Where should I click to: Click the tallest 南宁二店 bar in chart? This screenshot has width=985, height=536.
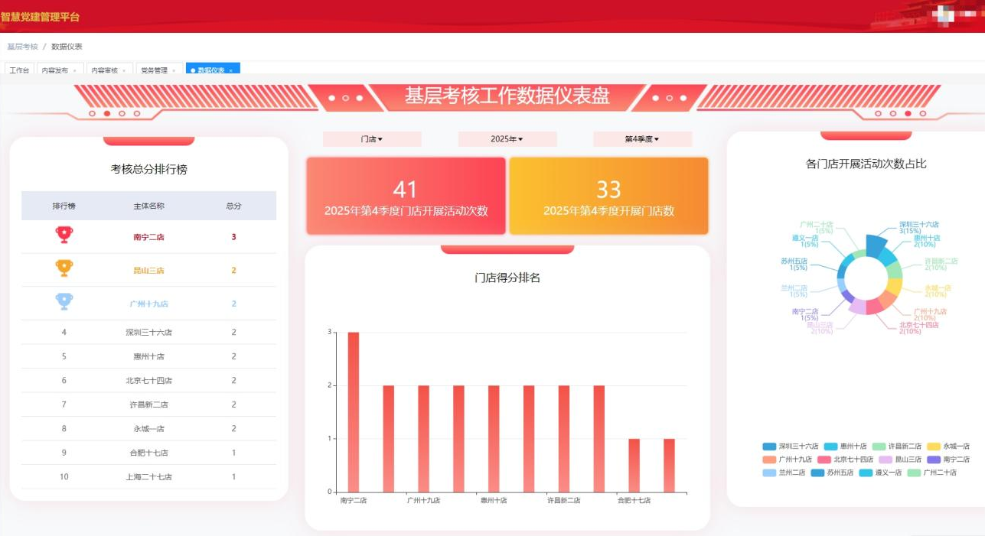pyautogui.click(x=353, y=411)
